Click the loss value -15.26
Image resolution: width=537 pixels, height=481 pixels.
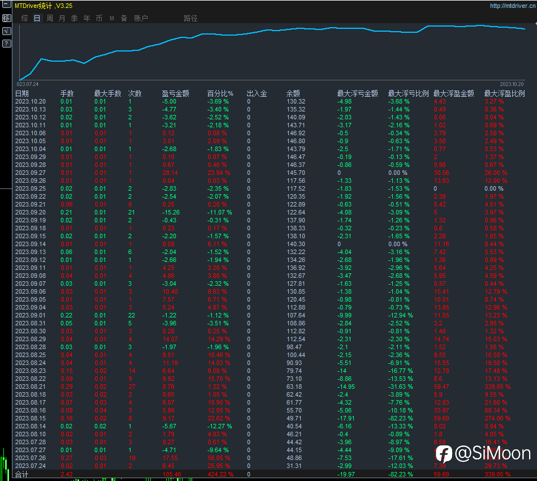pos(171,212)
